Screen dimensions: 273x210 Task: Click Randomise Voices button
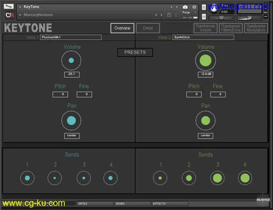[205, 28]
